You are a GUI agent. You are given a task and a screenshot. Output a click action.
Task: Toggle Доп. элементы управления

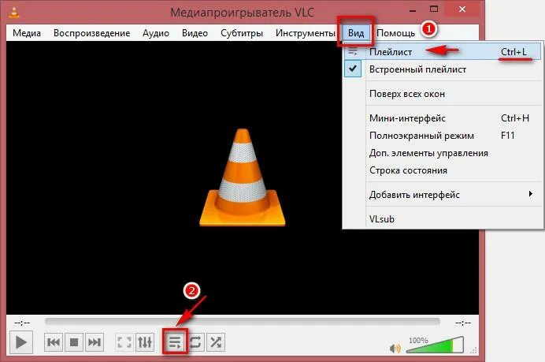(x=443, y=153)
